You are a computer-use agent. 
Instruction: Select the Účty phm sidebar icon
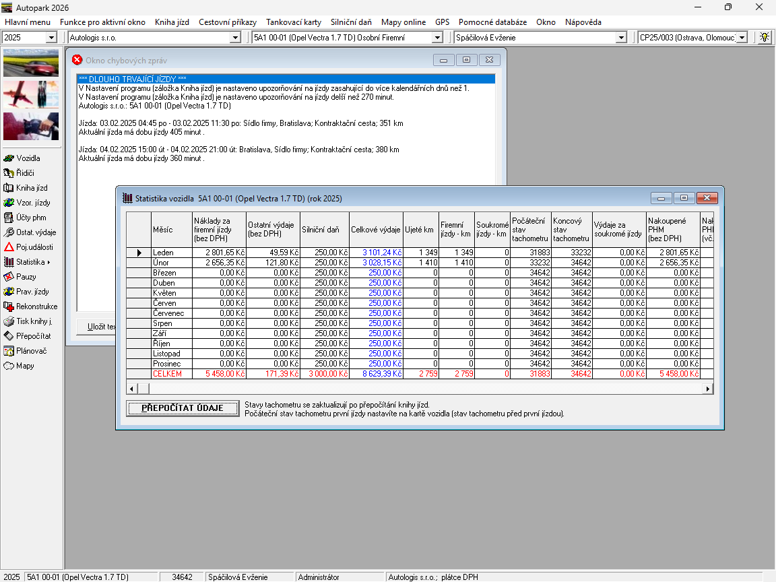[x=9, y=218]
